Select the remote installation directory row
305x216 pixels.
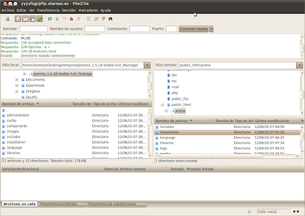pyautogui.click(x=228, y=132)
